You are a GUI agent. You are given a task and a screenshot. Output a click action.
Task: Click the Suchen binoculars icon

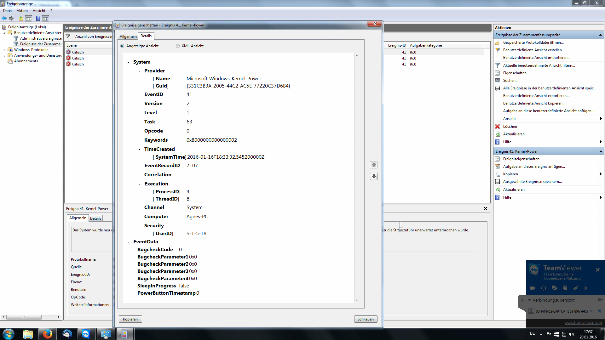[x=498, y=81]
